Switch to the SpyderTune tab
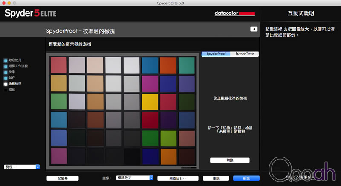This screenshot has height=186, width=341. click(244, 54)
